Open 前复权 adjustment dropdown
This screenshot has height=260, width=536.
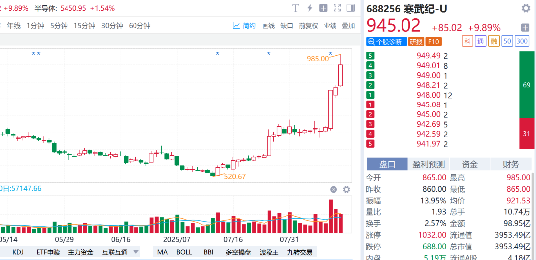(x=308, y=26)
